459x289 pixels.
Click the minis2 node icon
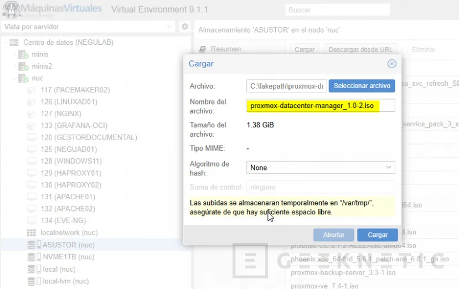coord(23,66)
